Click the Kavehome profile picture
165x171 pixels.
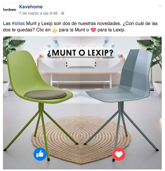tap(10, 10)
